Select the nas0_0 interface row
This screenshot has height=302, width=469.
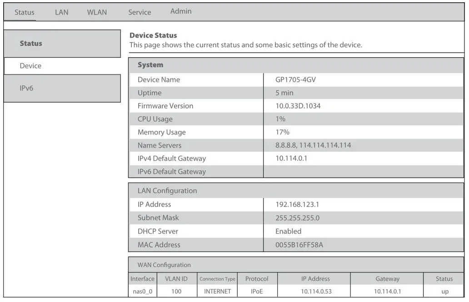pyautogui.click(x=142, y=292)
